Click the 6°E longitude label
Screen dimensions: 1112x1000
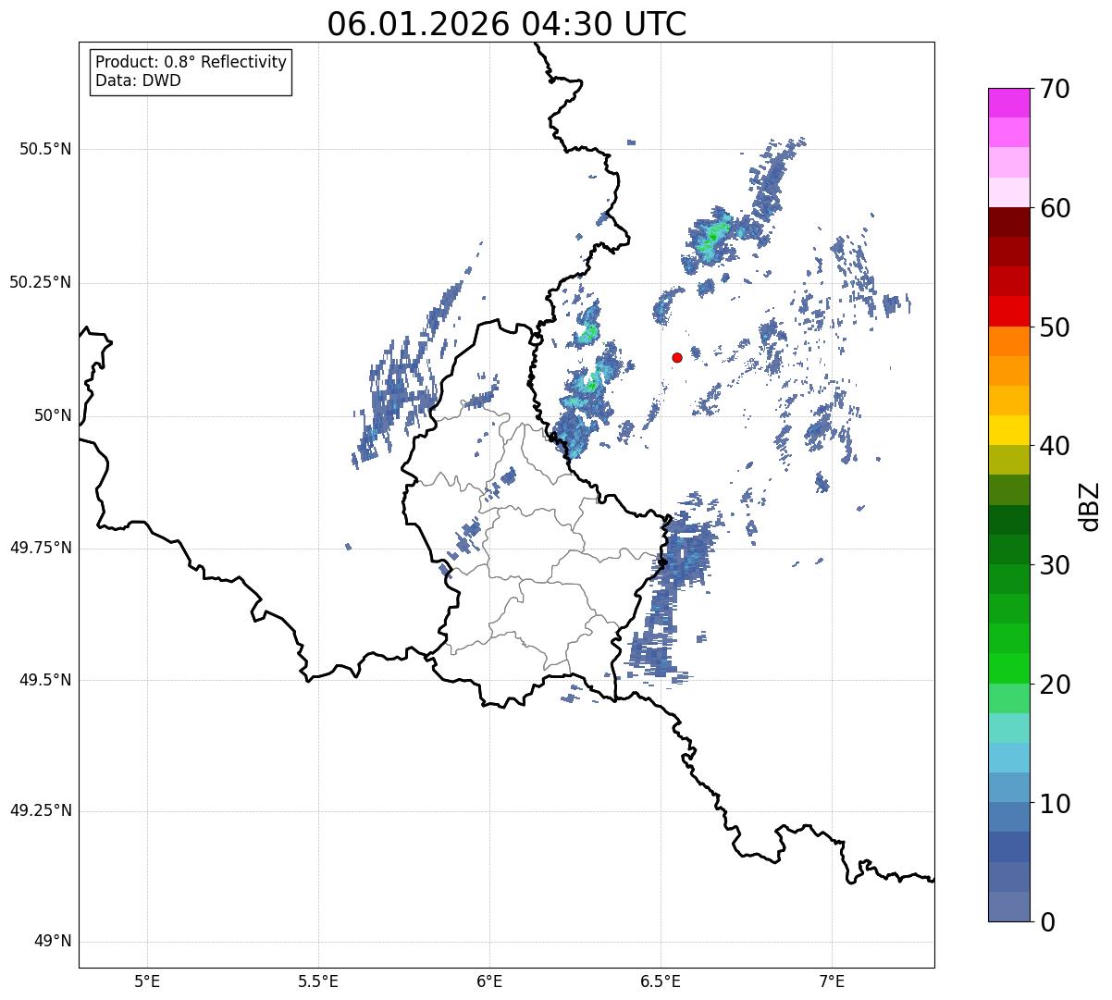[x=489, y=981]
